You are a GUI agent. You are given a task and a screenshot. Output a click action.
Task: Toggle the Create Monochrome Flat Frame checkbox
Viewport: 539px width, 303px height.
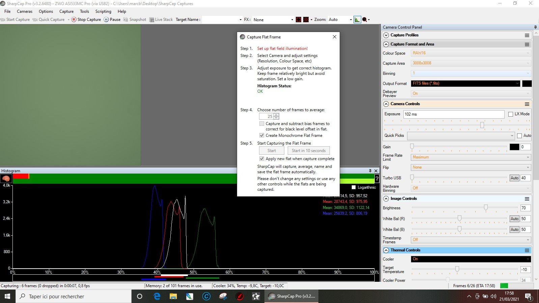[x=262, y=135]
